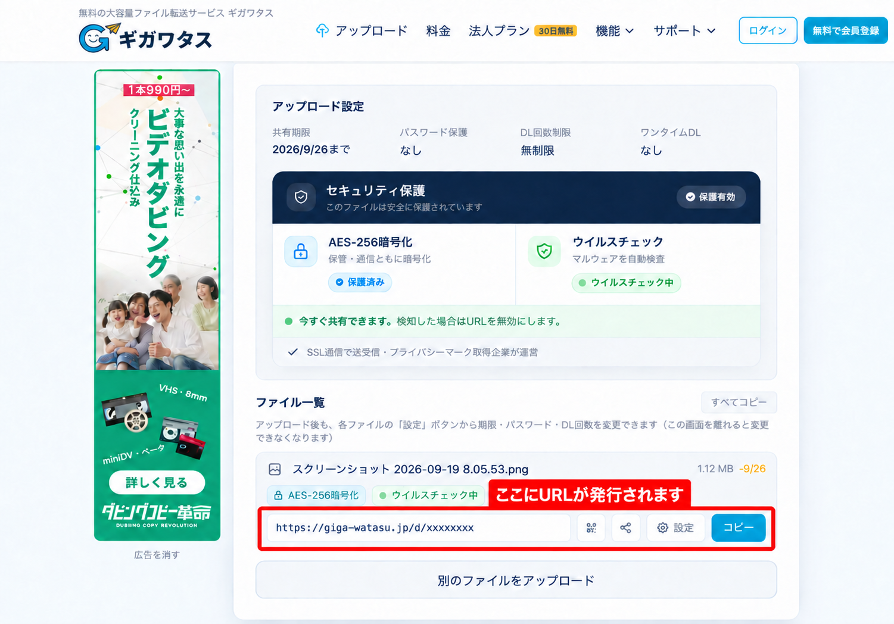Click the -9/26 expiry date label
894x624 pixels.
[752, 469]
